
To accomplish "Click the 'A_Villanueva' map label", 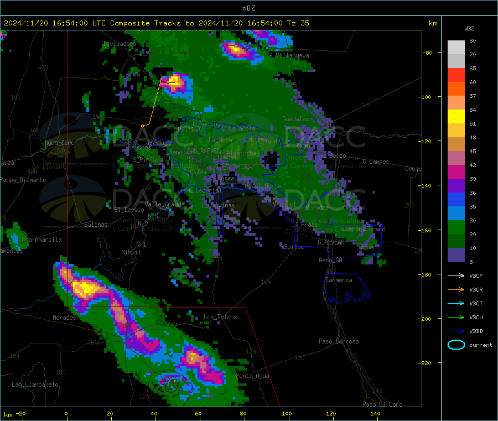I will coord(289,55).
